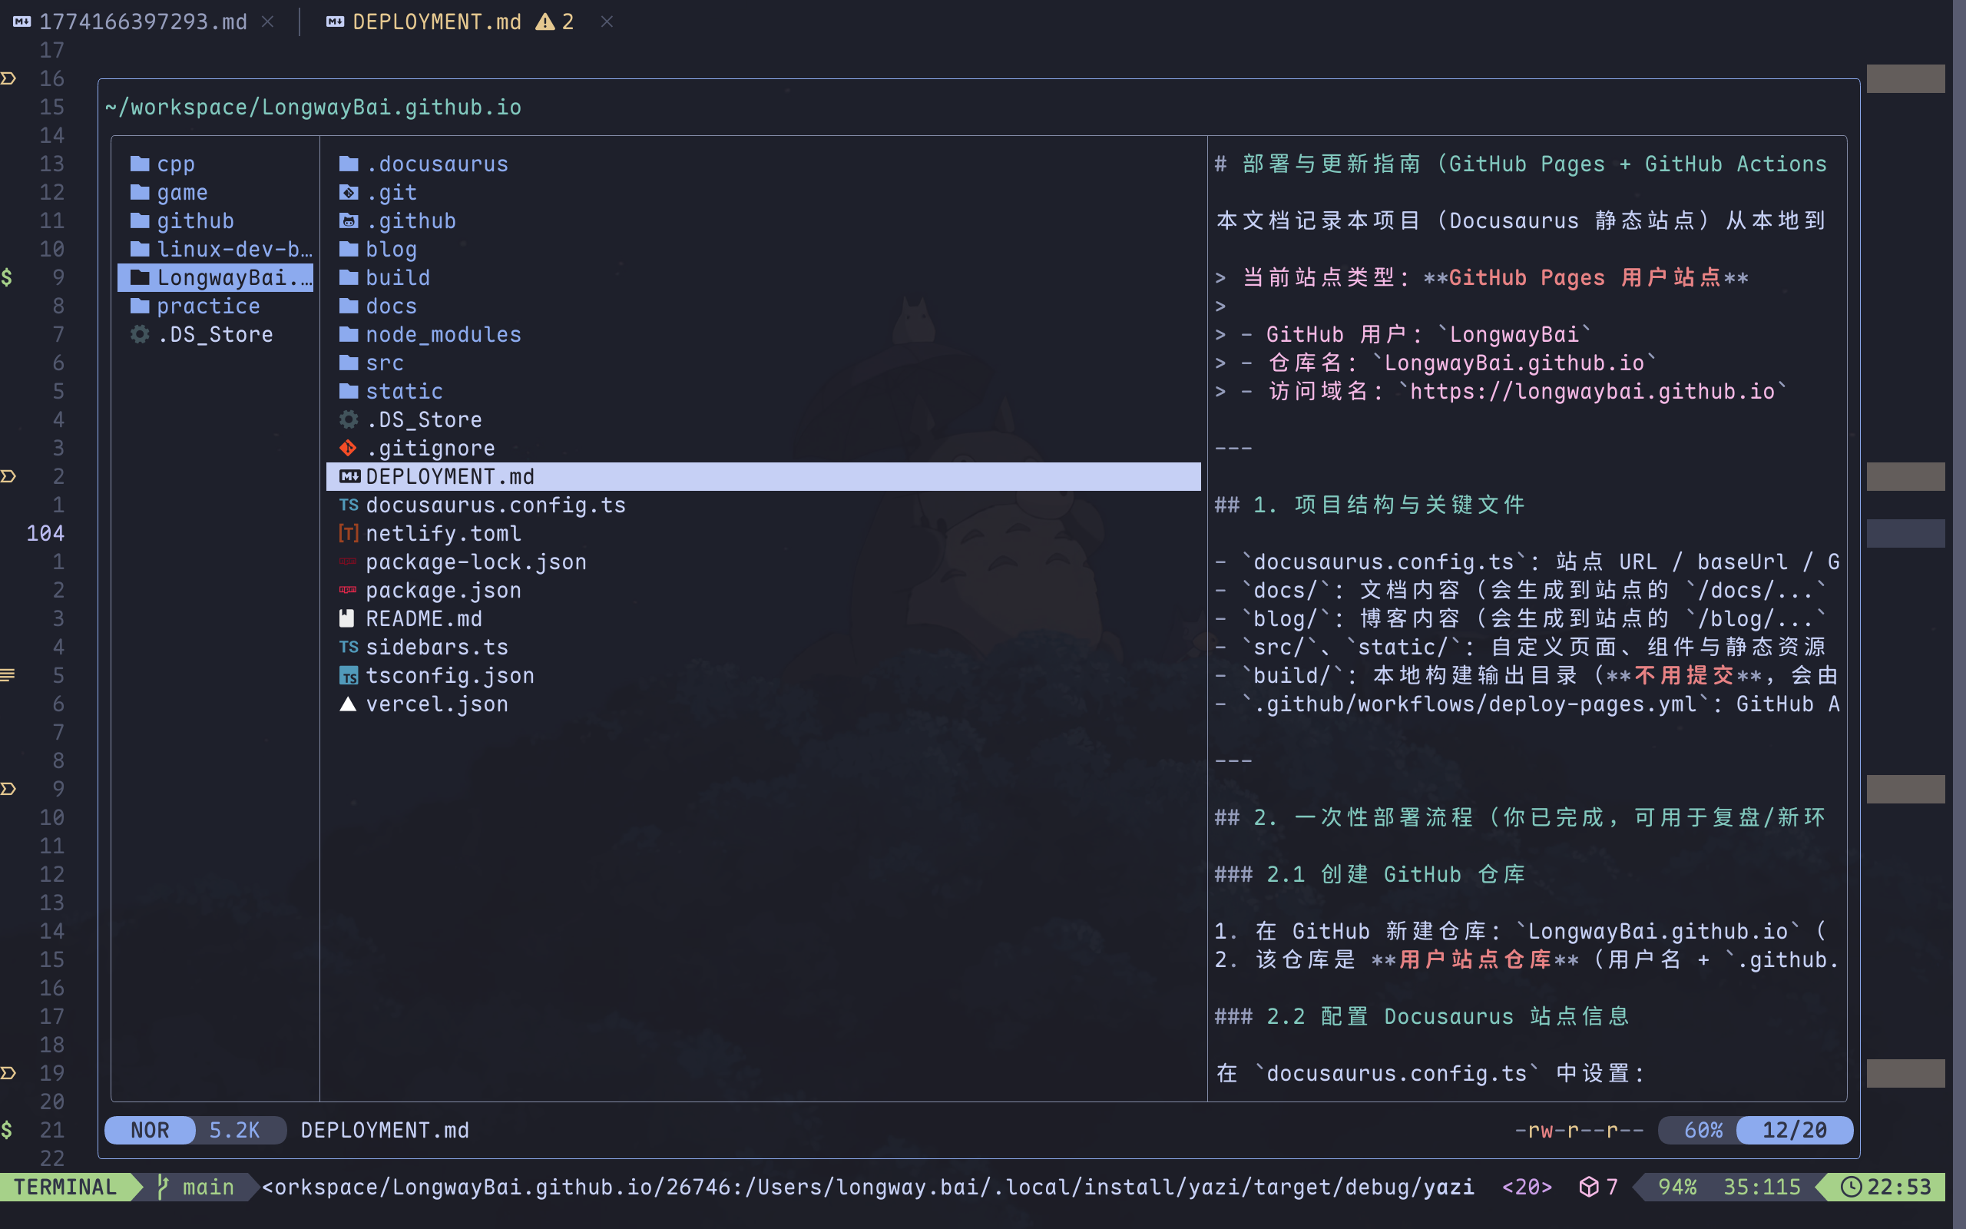The height and width of the screenshot is (1229, 1966).
Task: Click the npm icon beside package.json
Action: (349, 590)
